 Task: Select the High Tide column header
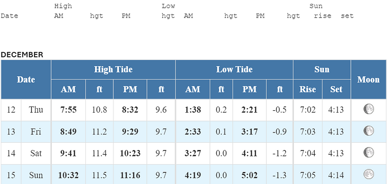(x=113, y=69)
